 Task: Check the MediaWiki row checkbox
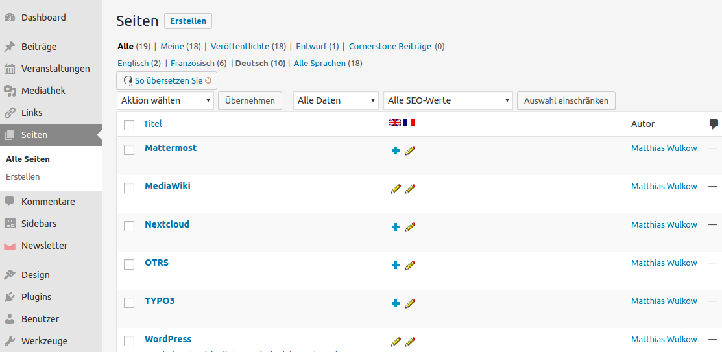click(129, 188)
